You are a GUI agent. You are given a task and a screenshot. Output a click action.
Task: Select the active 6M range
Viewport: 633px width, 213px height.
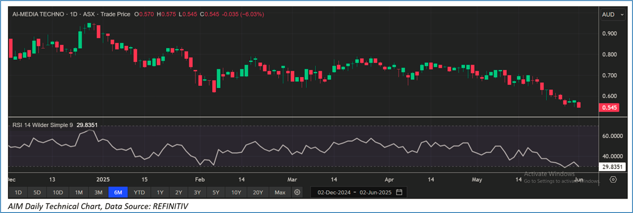pyautogui.click(x=118, y=192)
